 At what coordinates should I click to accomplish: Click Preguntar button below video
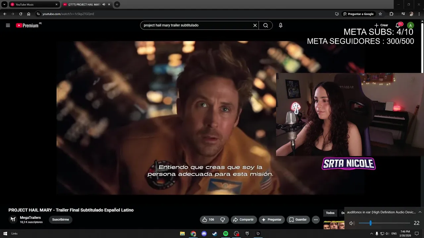[x=272, y=219]
